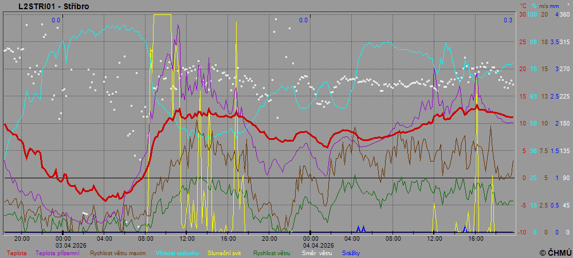
Task: Click the red -10 temperature axis value
Action: pos(522,232)
